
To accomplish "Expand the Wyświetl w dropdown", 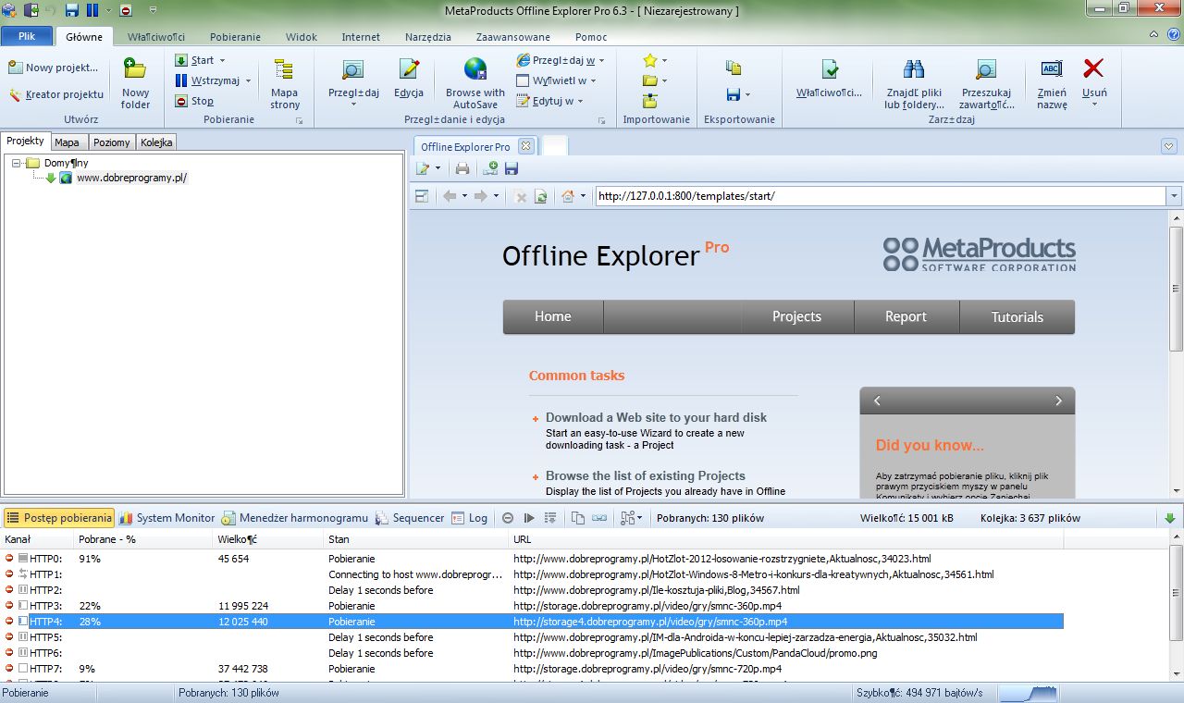I will (593, 81).
